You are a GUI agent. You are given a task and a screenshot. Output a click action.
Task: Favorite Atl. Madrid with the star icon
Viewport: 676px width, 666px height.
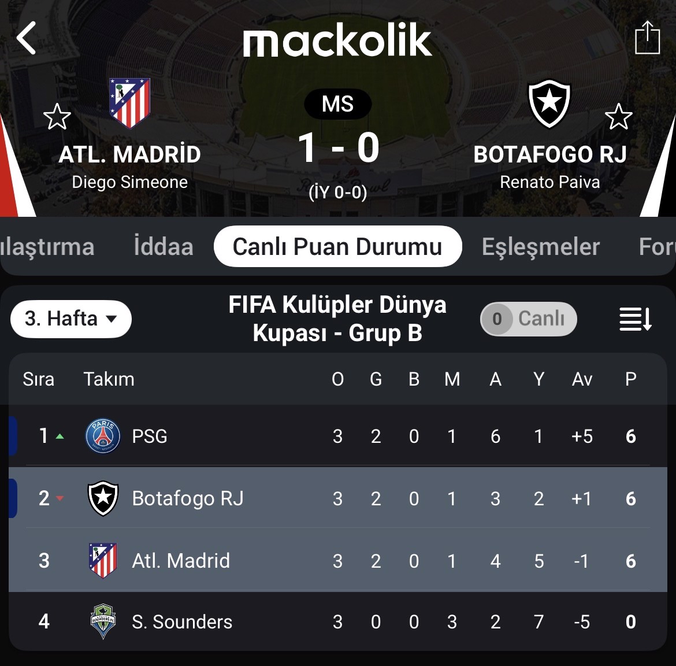[57, 116]
